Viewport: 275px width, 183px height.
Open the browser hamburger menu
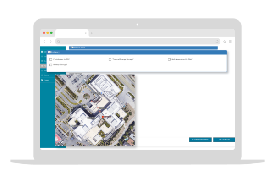[230, 41]
